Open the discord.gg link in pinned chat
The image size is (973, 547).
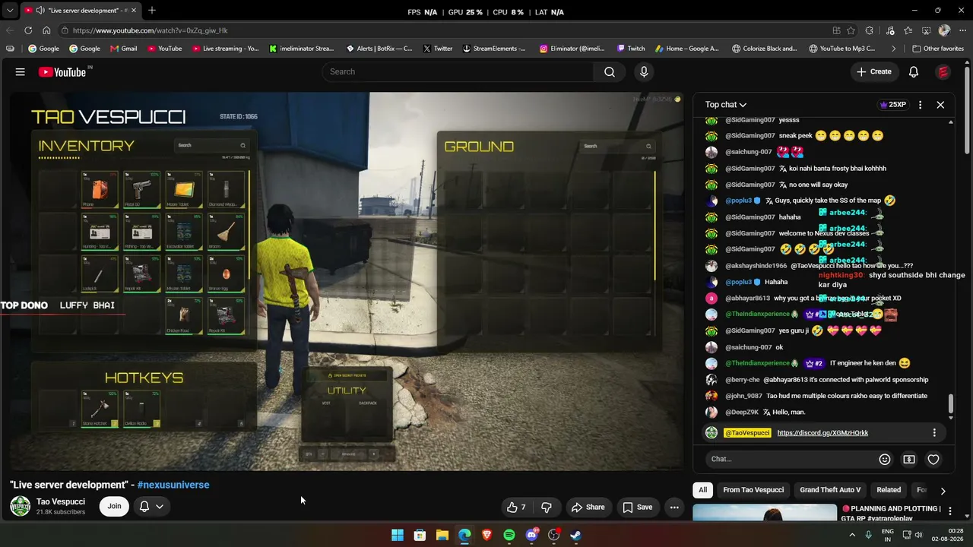click(822, 433)
